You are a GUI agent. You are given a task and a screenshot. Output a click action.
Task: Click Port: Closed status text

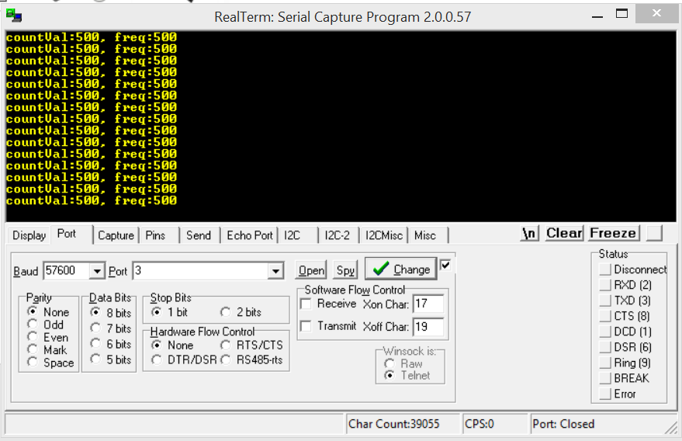(x=563, y=424)
